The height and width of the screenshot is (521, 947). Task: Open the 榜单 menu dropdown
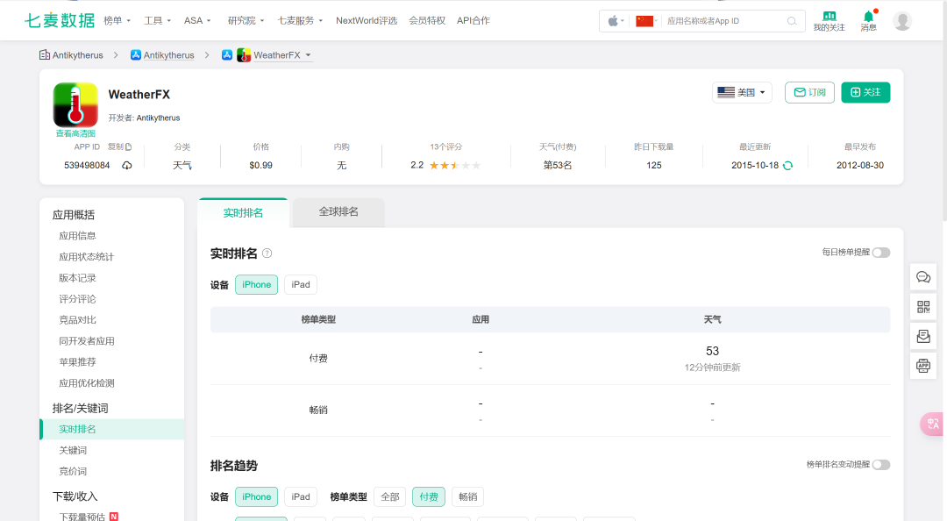[x=117, y=20]
